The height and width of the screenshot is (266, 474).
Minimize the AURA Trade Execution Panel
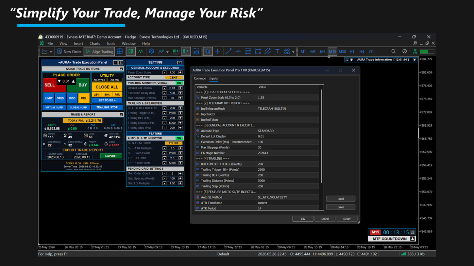pyautogui.click(x=115, y=62)
